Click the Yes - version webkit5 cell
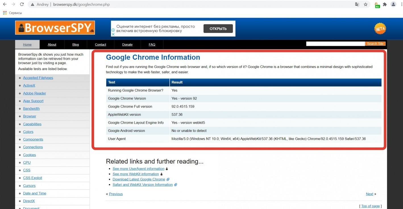The height and width of the screenshot is (209, 403). (188, 123)
